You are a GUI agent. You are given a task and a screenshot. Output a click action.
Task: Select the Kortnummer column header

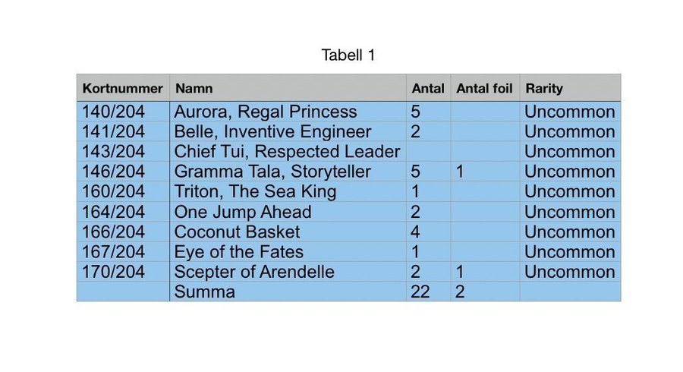pyautogui.click(x=123, y=88)
